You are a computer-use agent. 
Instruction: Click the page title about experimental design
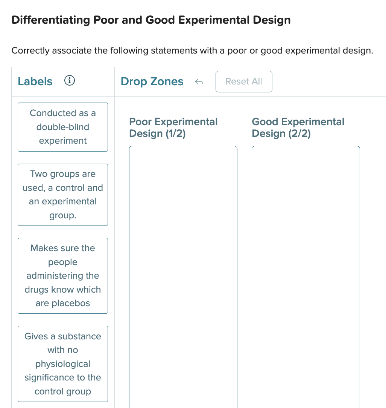[151, 20]
